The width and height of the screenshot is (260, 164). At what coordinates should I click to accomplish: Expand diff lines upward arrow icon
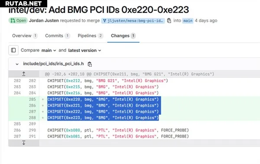pos(24,74)
